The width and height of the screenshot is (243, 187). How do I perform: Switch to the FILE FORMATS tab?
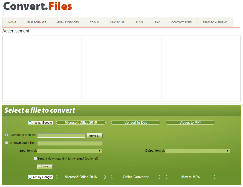click(x=37, y=22)
